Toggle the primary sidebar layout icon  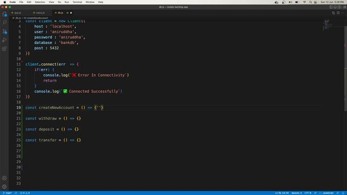[331, 7]
